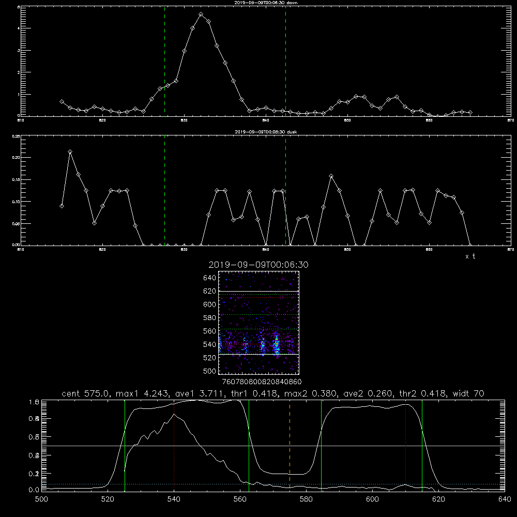Click the orange dashed center line in bottom plot

(290, 445)
